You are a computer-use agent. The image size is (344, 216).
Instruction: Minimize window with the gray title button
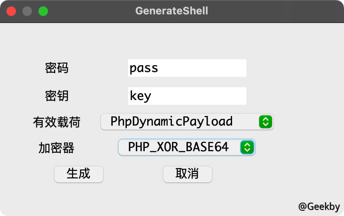coord(27,11)
